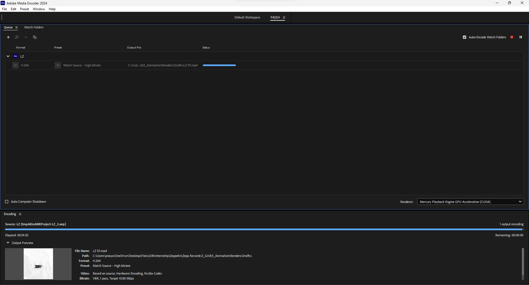The image size is (529, 285).
Task: Stop the queue with the red stop button
Action: (512, 37)
